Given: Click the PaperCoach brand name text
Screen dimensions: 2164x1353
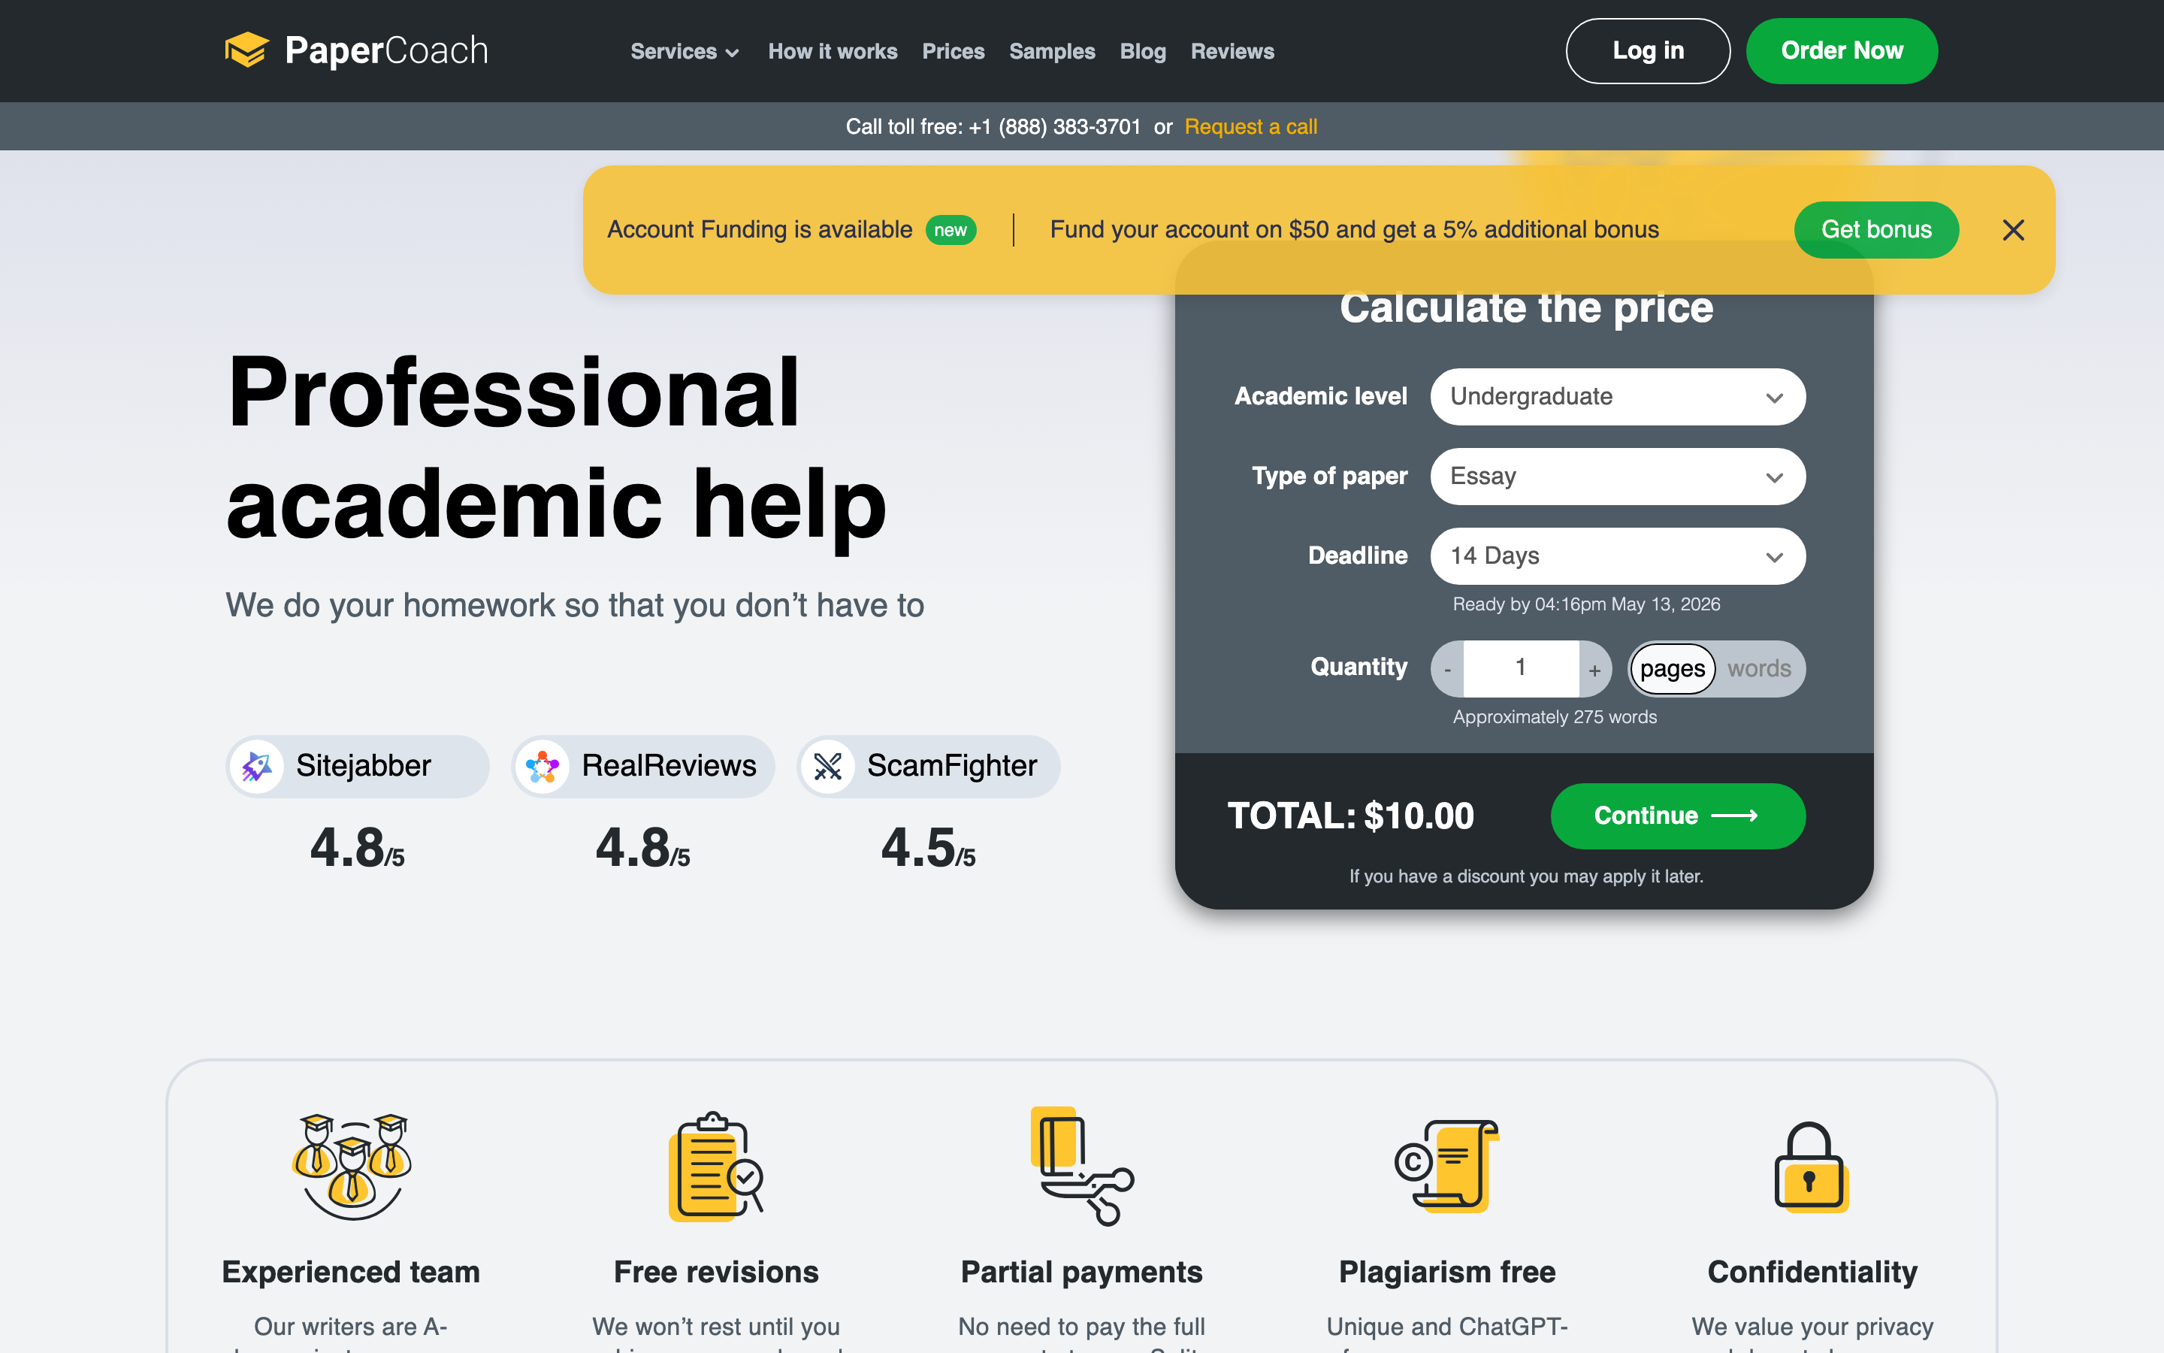Looking at the screenshot, I should pyautogui.click(x=386, y=50).
